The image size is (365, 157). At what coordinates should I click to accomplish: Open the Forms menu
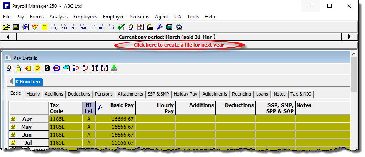[37, 17]
